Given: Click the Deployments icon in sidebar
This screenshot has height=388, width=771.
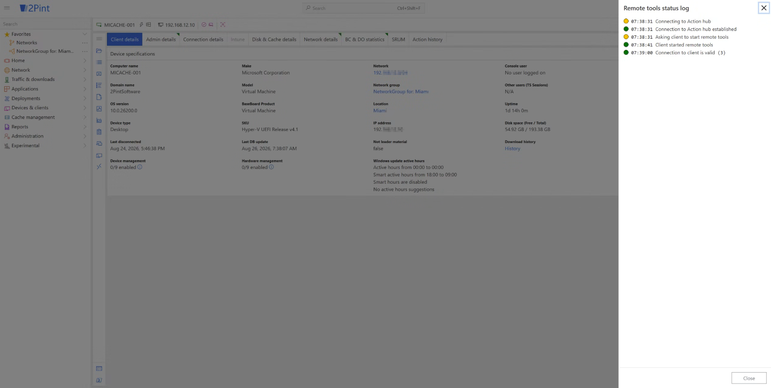Looking at the screenshot, I should [x=7, y=98].
